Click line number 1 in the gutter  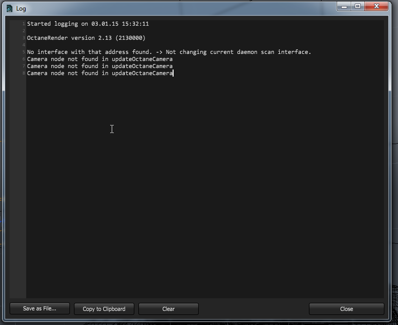[24, 24]
